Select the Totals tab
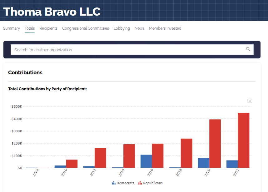The height and width of the screenshot is (192, 268). [30, 28]
